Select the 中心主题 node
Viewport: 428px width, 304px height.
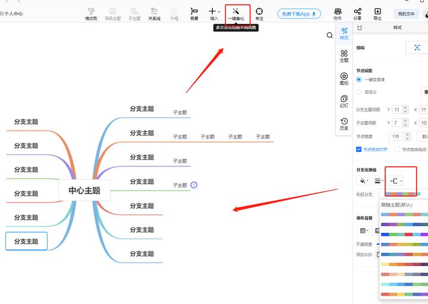(84, 191)
